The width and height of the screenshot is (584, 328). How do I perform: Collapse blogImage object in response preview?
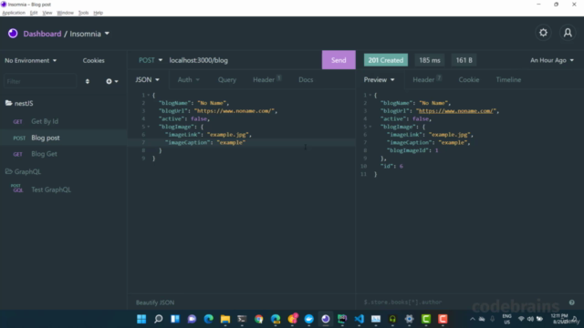(370, 127)
